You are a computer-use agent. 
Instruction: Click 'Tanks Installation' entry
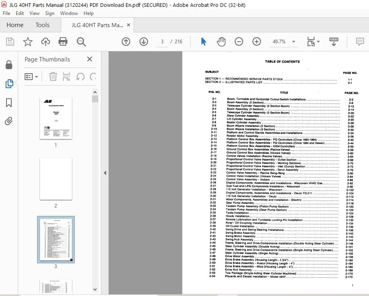coord(237,213)
